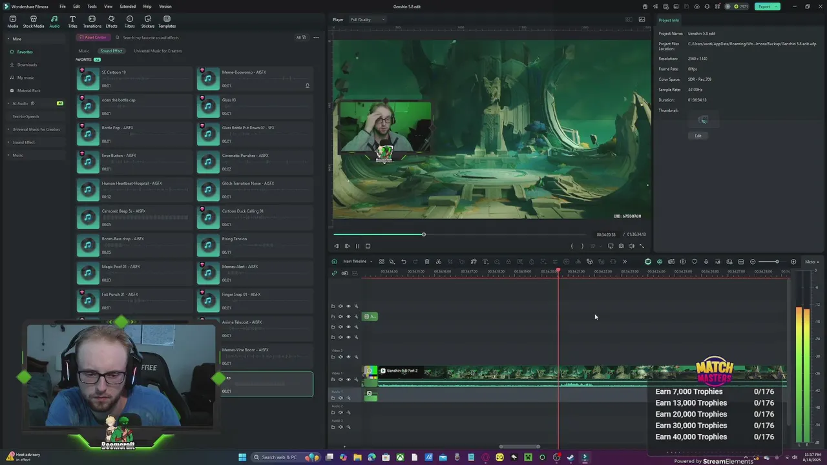The image size is (827, 465).
Task: Open the Effects panel
Action: click(111, 21)
